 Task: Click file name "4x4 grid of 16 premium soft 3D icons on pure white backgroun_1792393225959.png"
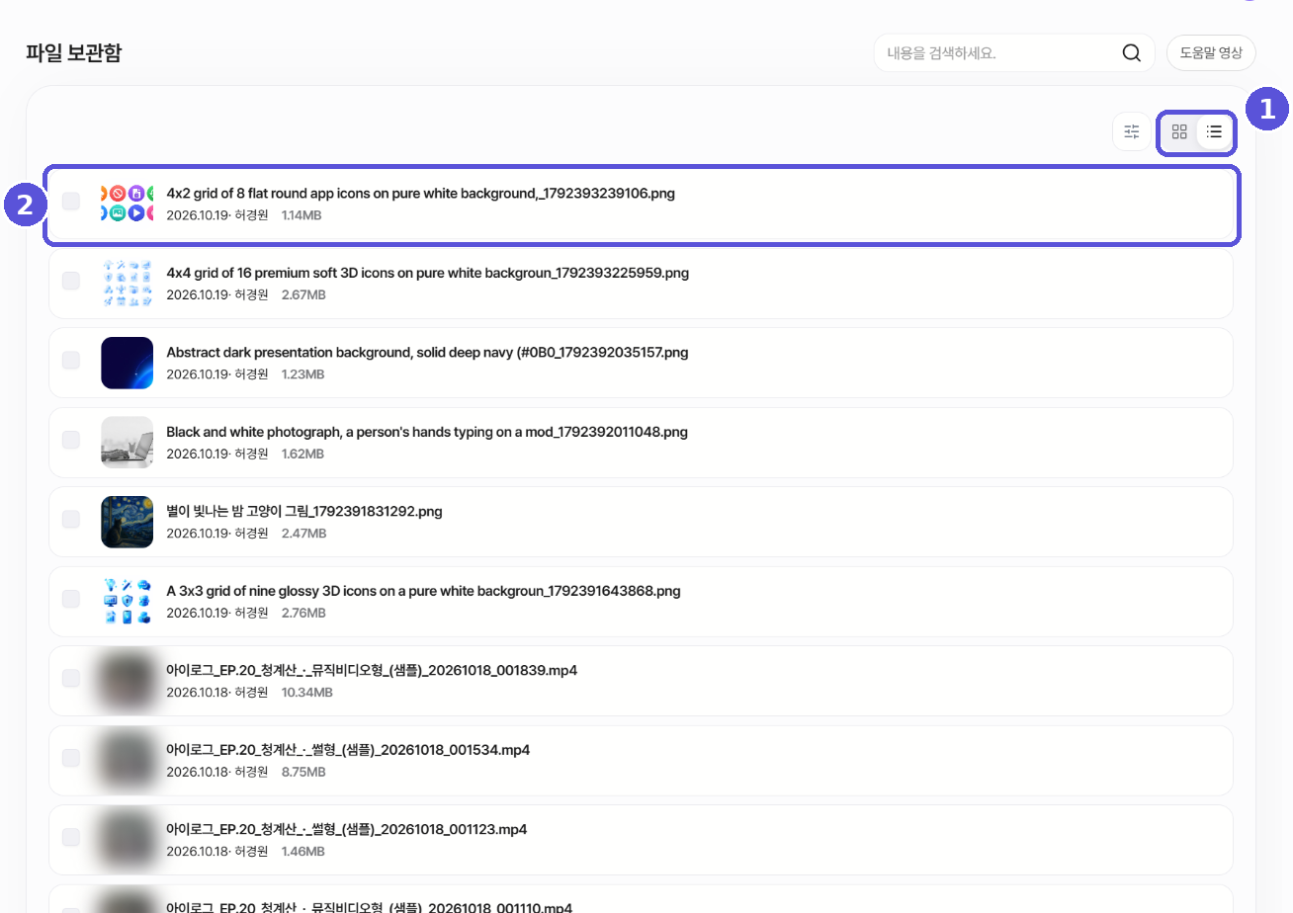click(x=428, y=273)
